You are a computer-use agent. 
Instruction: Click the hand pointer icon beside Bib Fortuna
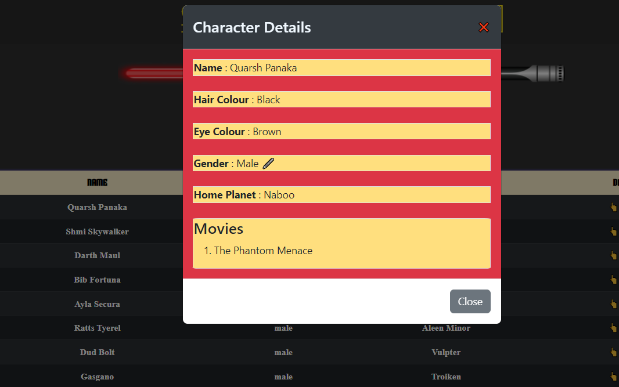(x=614, y=280)
